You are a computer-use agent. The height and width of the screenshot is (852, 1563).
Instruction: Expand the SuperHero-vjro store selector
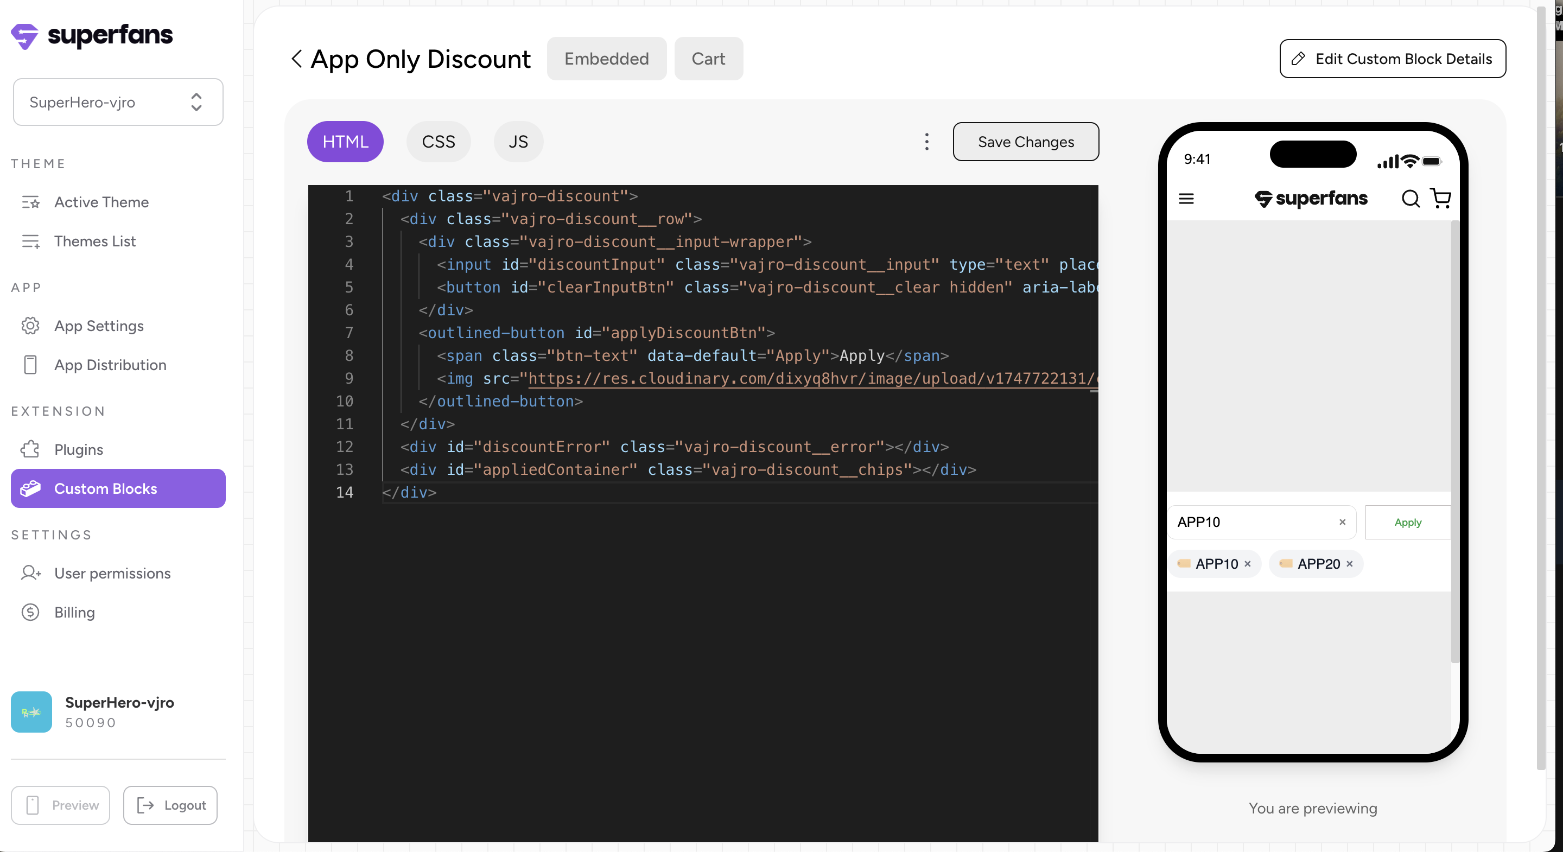click(x=118, y=102)
